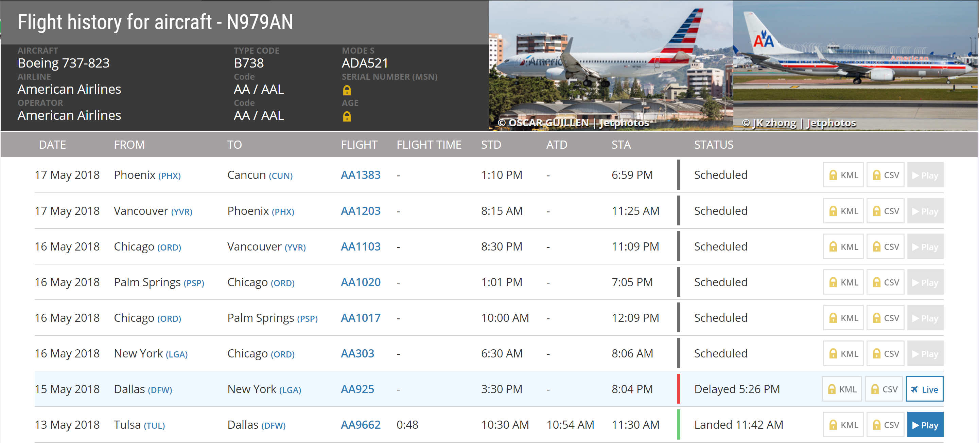The image size is (979, 443).
Task: Open flight AA1017 link
Action: tap(360, 318)
